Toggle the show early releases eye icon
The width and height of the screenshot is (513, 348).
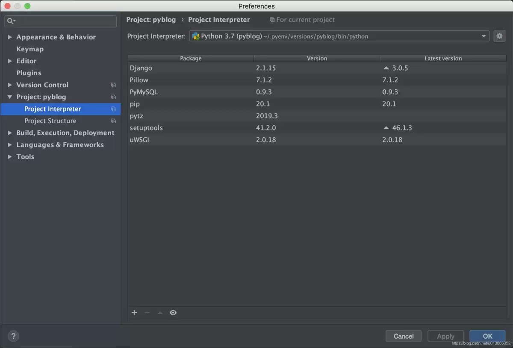[x=173, y=313]
